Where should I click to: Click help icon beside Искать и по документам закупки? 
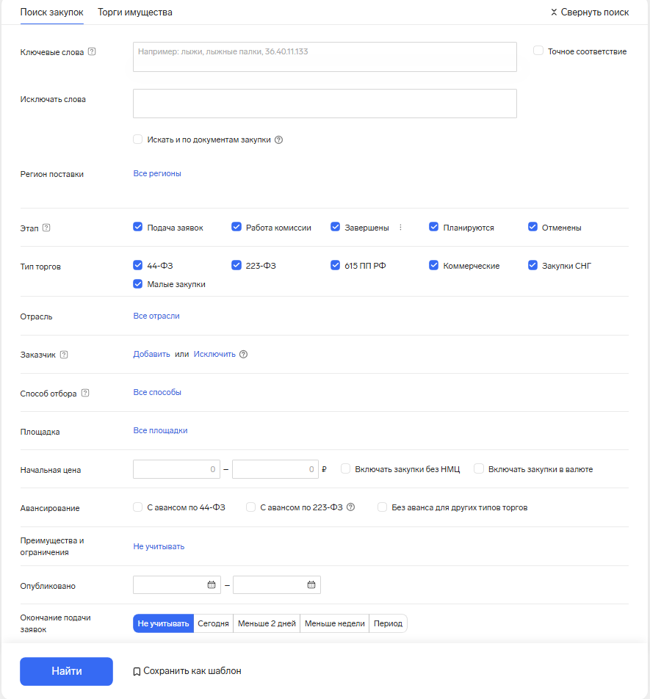point(278,140)
